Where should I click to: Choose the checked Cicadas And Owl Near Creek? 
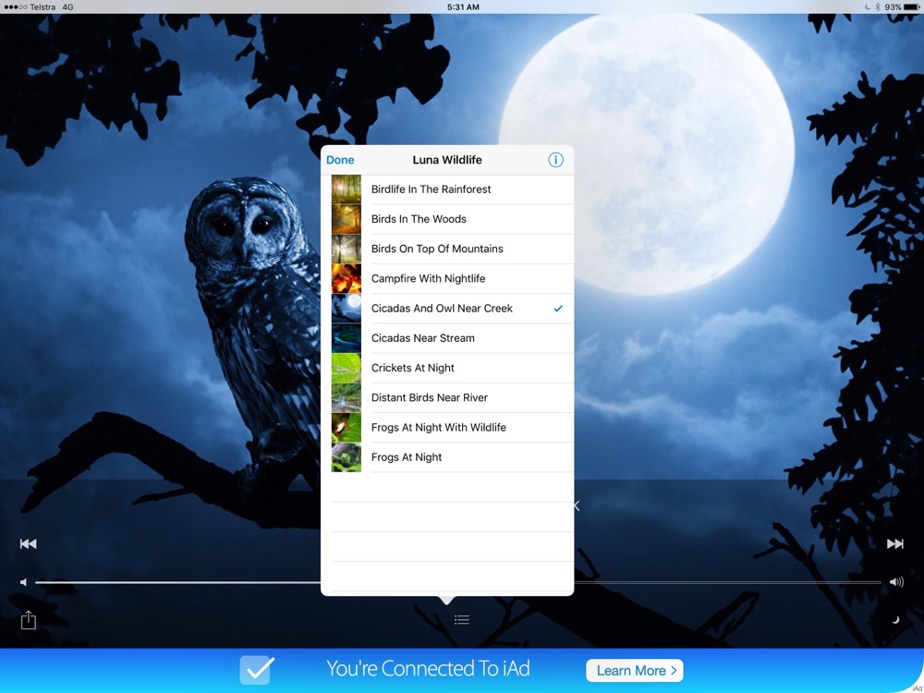(x=442, y=309)
